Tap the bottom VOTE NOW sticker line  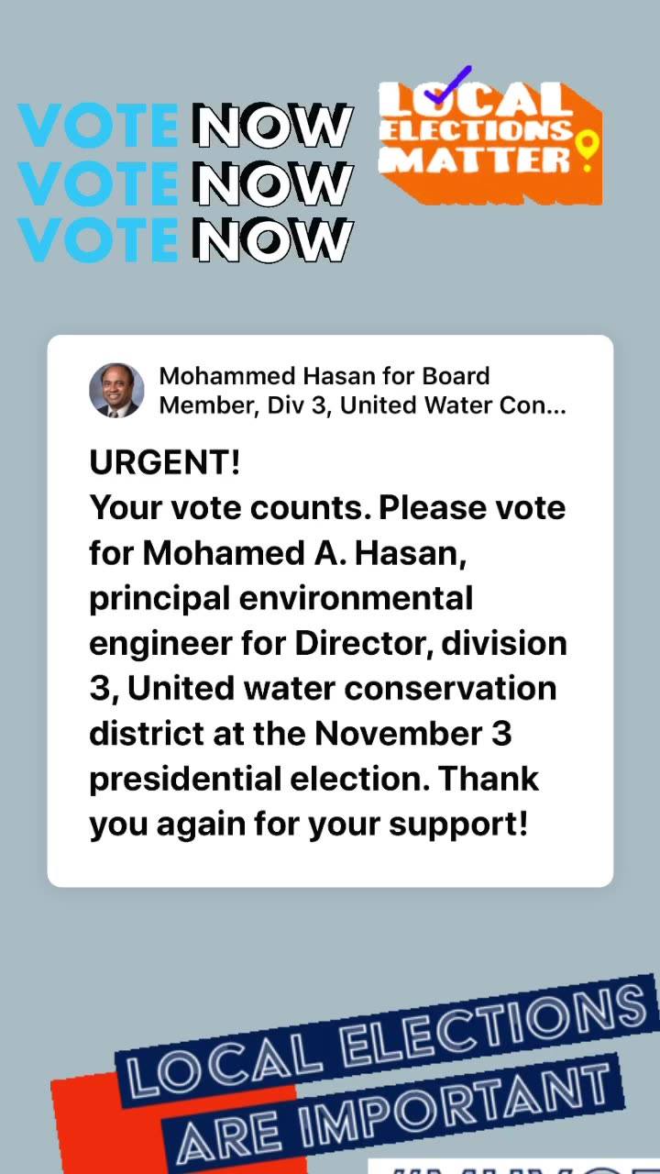coord(185,239)
